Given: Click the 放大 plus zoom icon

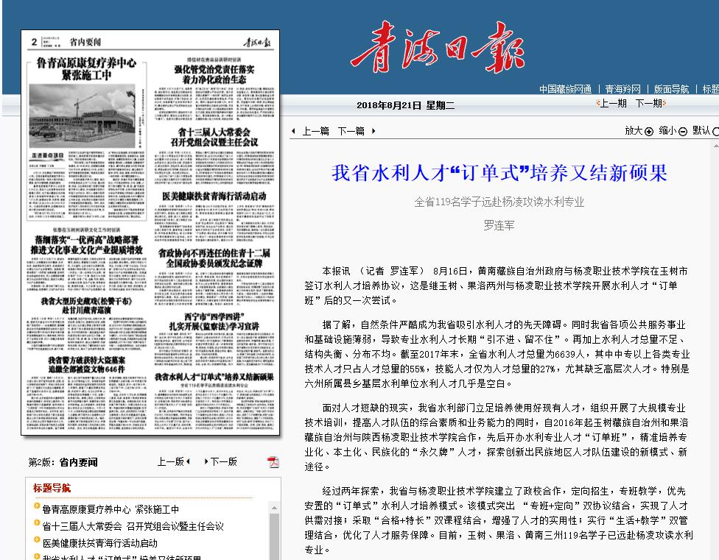Looking at the screenshot, I should 649,132.
